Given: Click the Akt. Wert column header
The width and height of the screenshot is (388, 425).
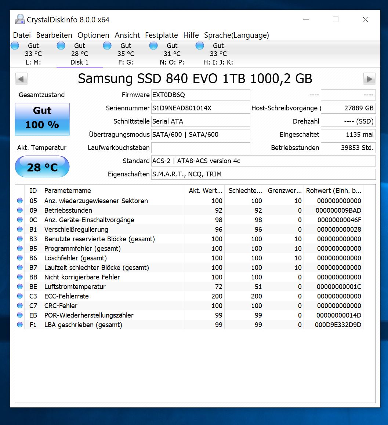Looking at the screenshot, I should coord(205,191).
